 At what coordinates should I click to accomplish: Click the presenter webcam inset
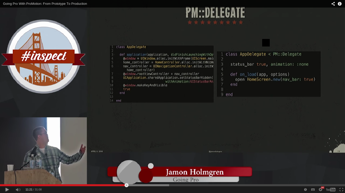[x=43, y=151]
